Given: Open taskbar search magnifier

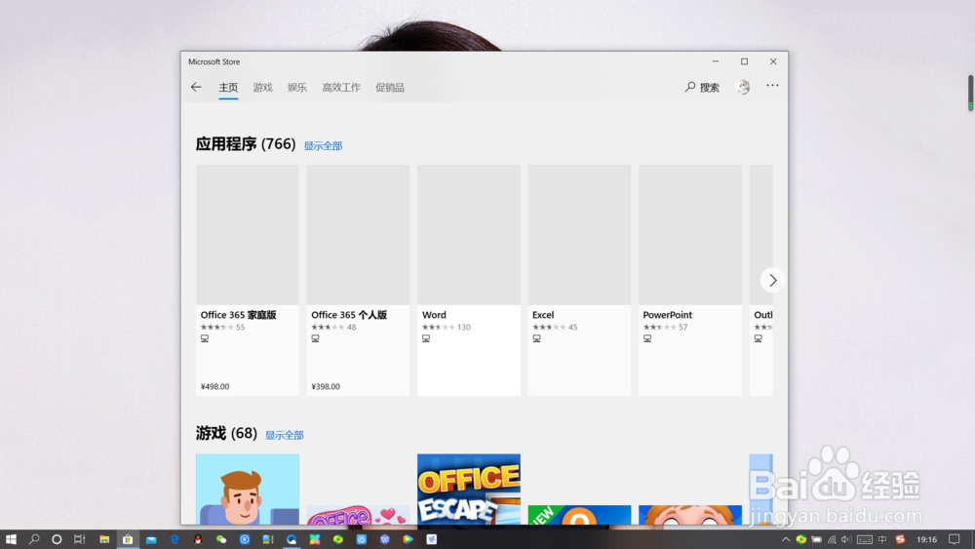Looking at the screenshot, I should (x=33, y=539).
